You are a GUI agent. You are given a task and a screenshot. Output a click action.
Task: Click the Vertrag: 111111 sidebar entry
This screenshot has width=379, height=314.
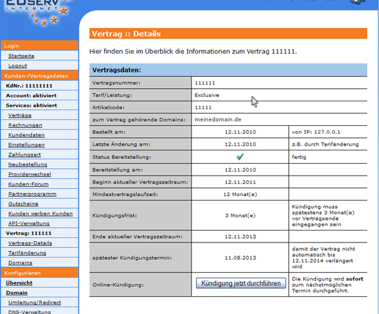[x=28, y=233]
